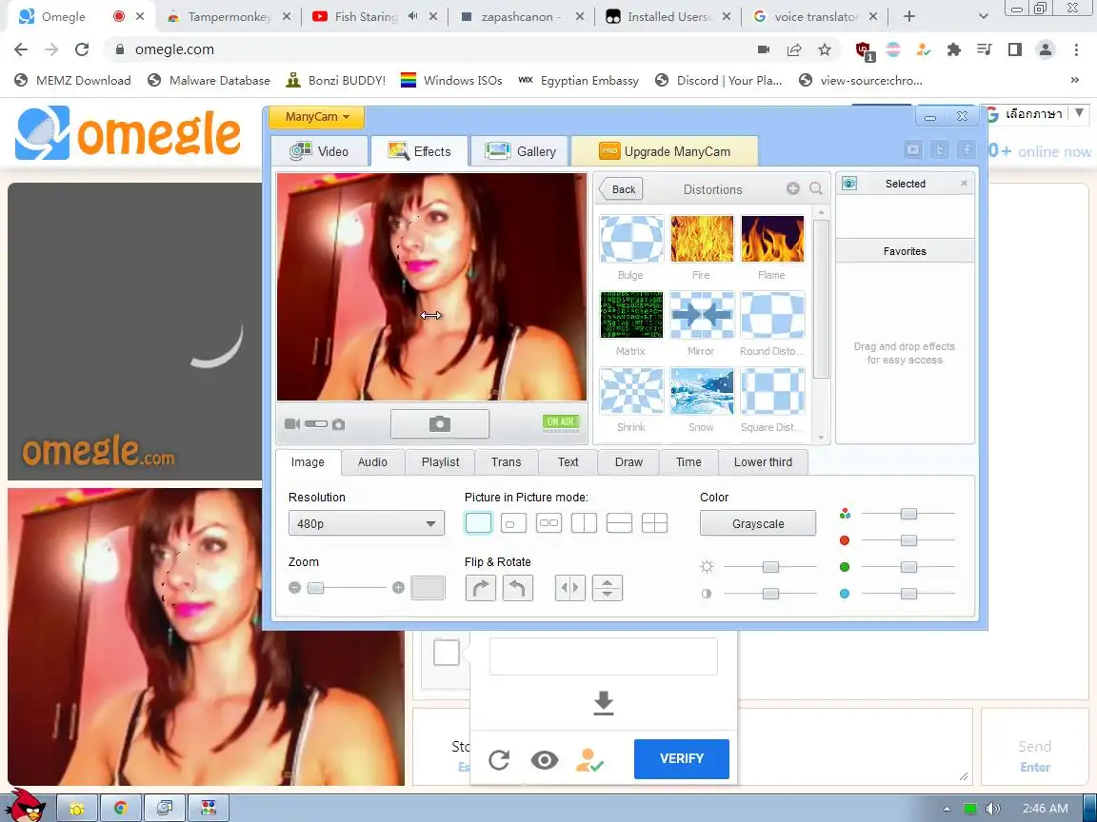Open the Lower third tab

tap(763, 462)
